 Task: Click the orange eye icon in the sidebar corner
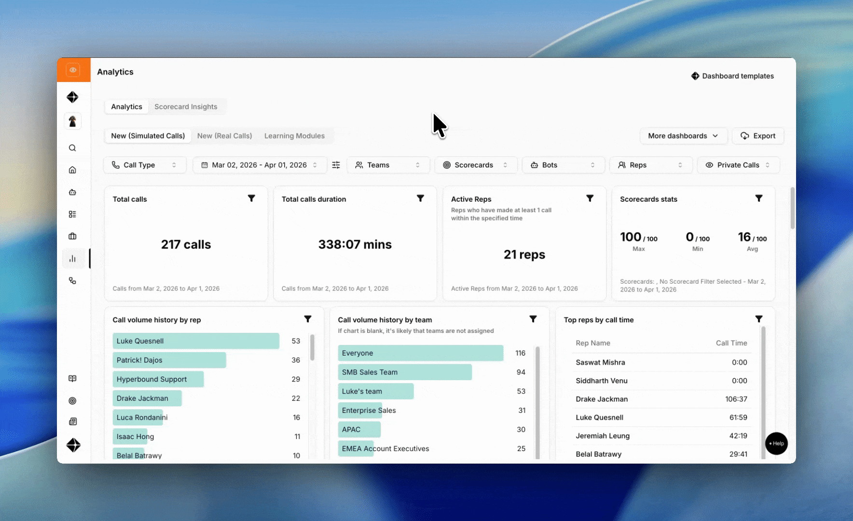coord(73,70)
